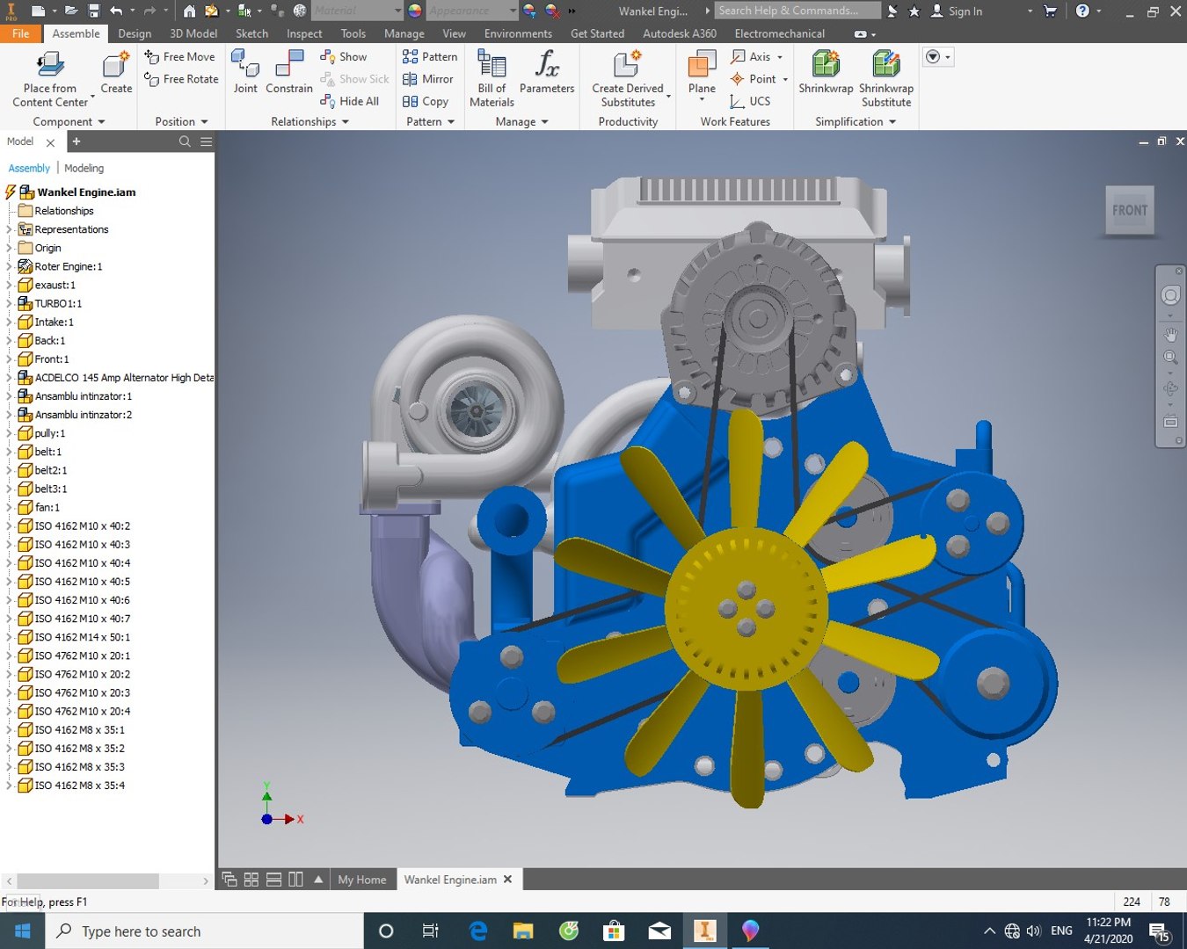Viewport: 1187px width, 949px height.
Task: Open the File menu
Action: click(x=21, y=33)
